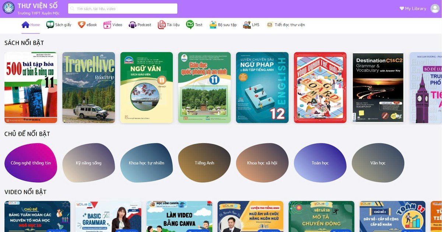The image size is (442, 232).
Task: Click the THƯ VIỆN SỐ site title
Action: point(38,6)
